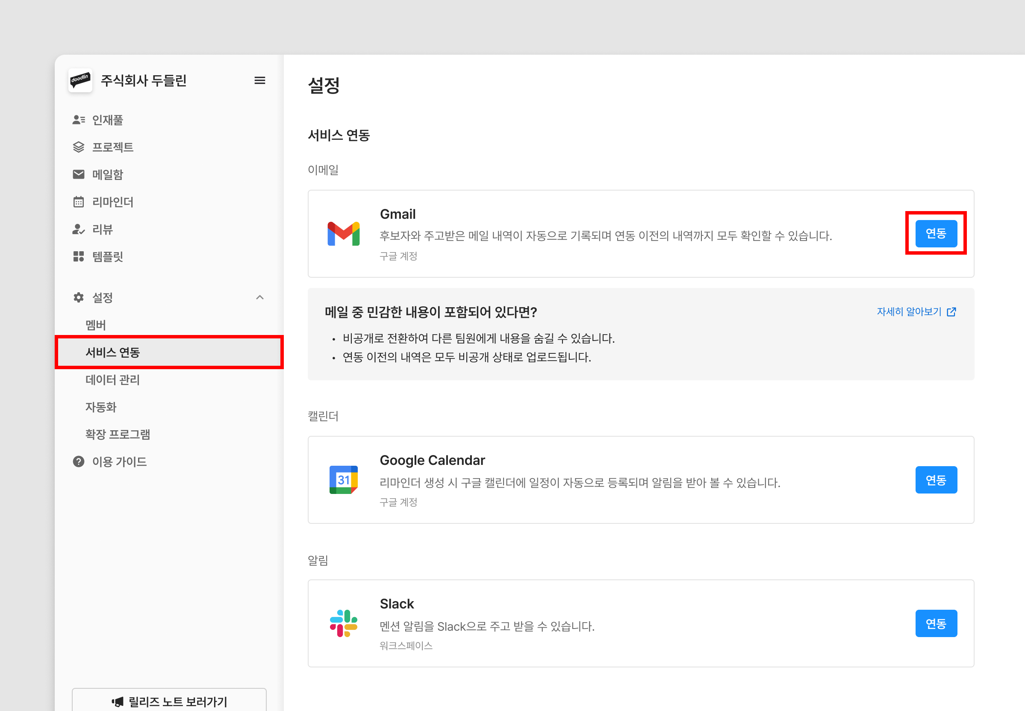The width and height of the screenshot is (1025, 711).
Task: Select 데이터 관리 in settings submenu
Action: [113, 379]
